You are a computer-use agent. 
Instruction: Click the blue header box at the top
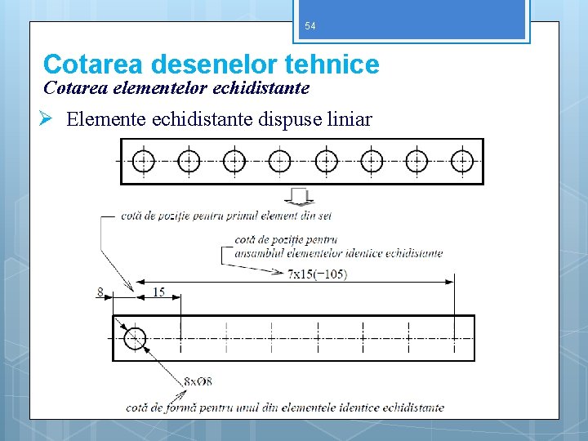coord(412,20)
